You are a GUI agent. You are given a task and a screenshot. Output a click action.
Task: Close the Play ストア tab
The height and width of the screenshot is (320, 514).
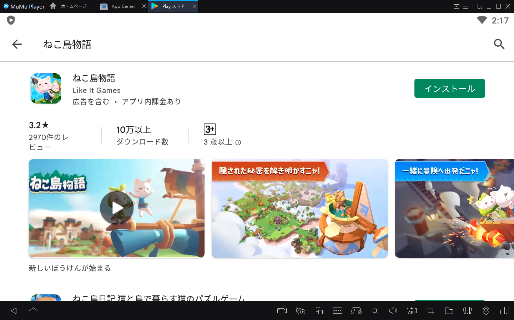pyautogui.click(x=195, y=6)
